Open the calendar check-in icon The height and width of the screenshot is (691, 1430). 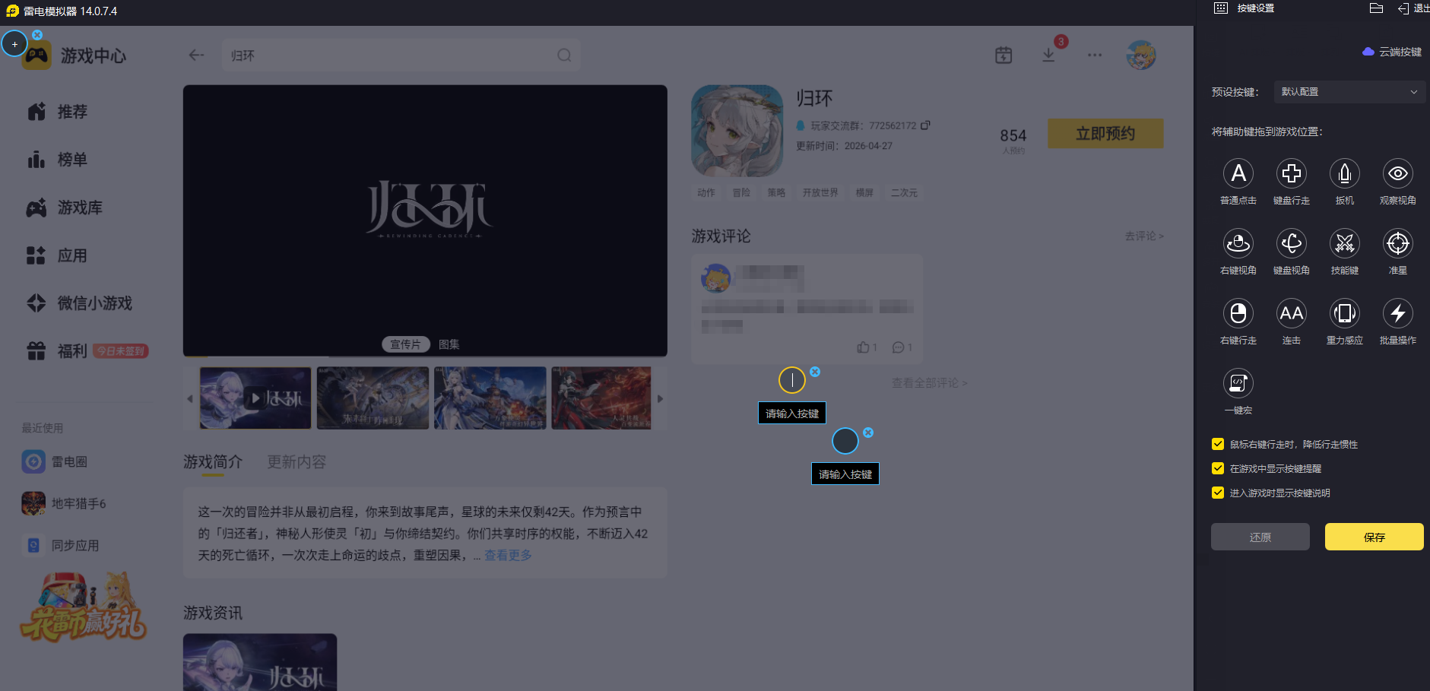1004,55
